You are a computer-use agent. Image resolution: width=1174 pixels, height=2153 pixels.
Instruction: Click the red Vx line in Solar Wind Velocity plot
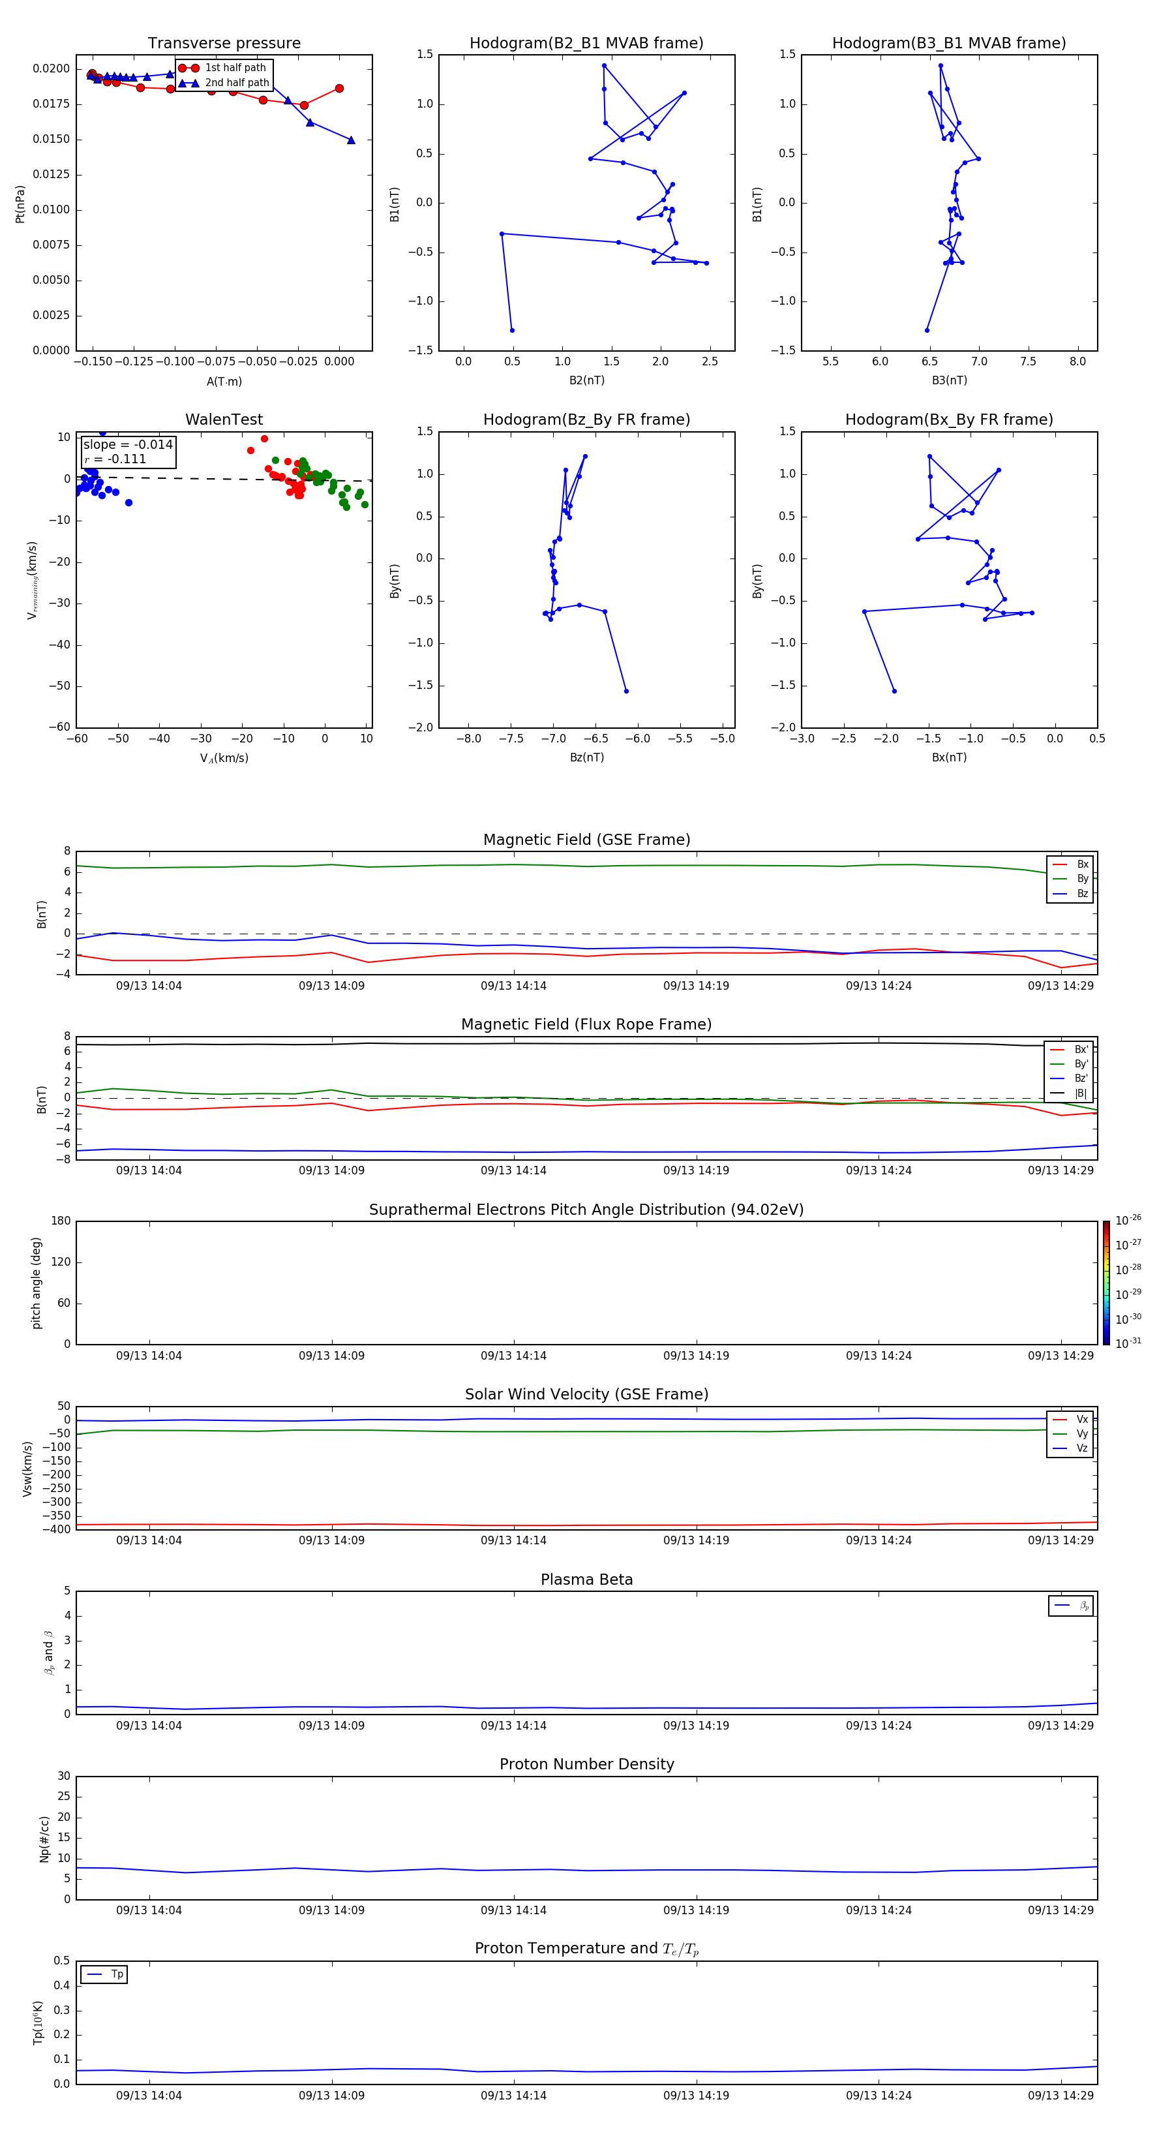click(586, 1525)
